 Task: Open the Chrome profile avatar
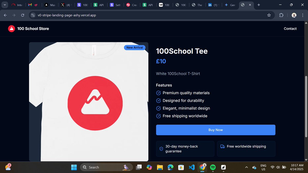[x=294, y=15]
